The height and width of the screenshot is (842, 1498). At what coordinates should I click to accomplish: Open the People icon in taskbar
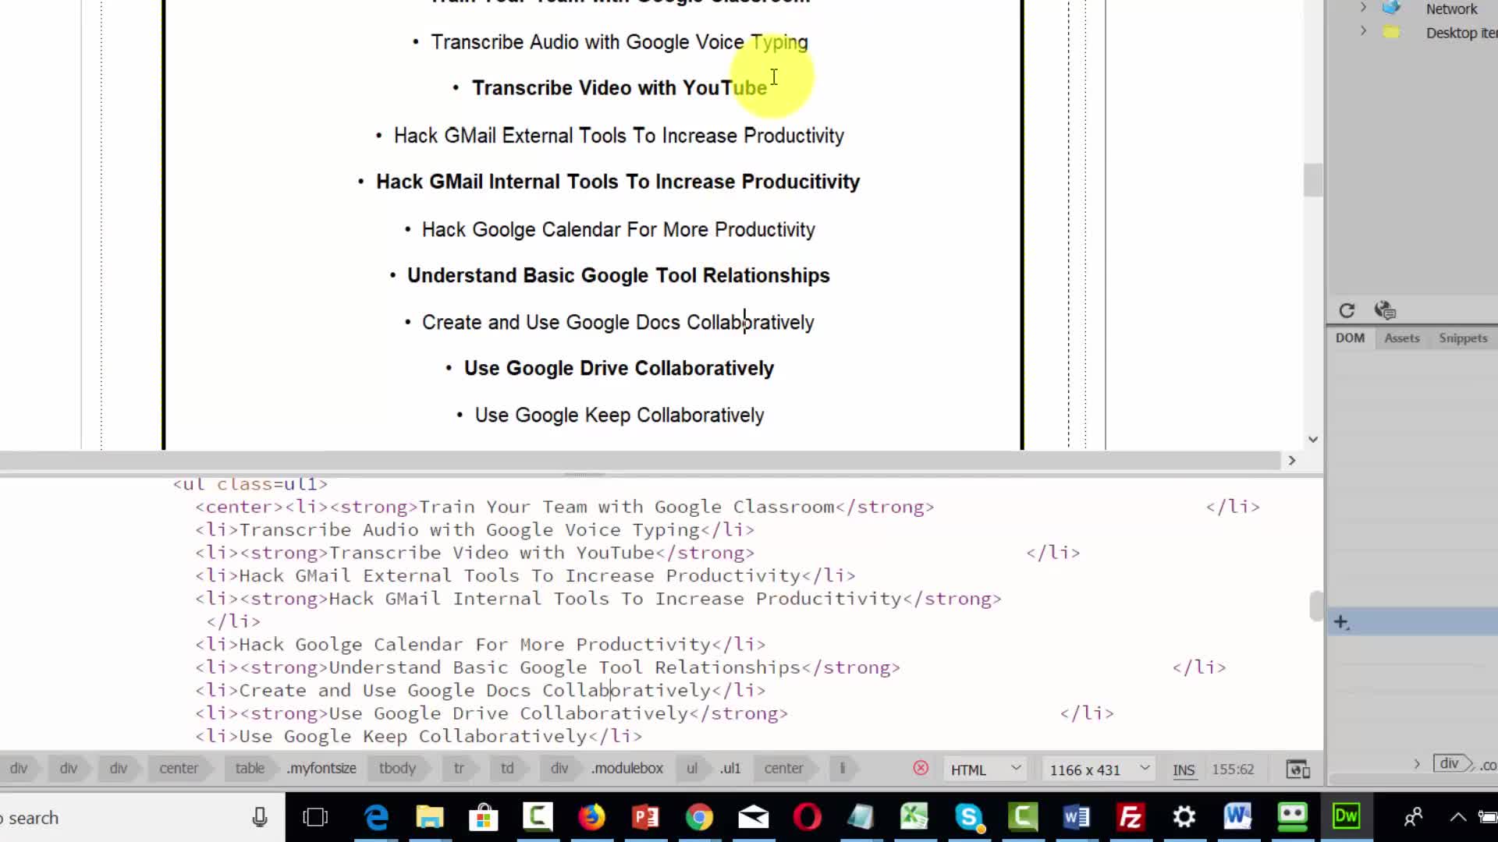click(x=1413, y=817)
